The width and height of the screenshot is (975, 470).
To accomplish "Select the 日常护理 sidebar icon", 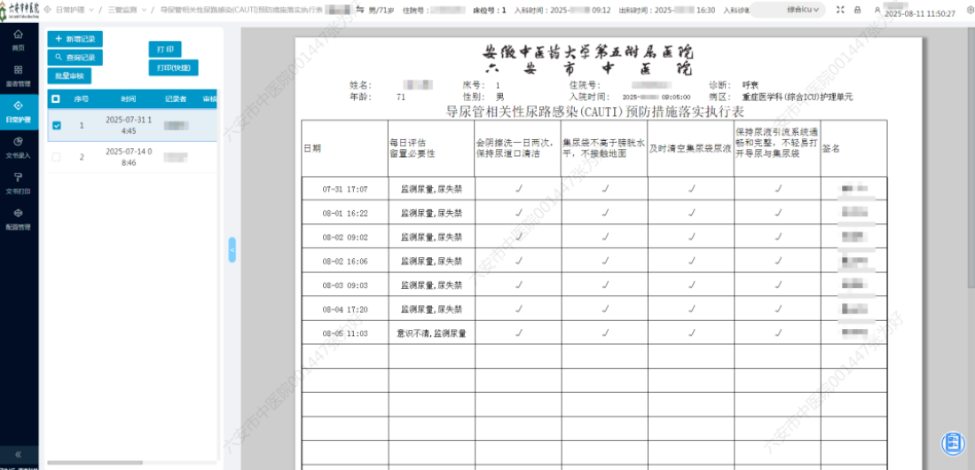I will point(18,110).
